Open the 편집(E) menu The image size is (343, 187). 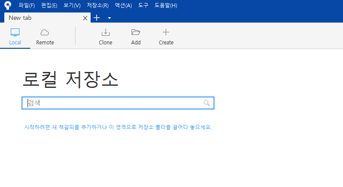[49, 6]
